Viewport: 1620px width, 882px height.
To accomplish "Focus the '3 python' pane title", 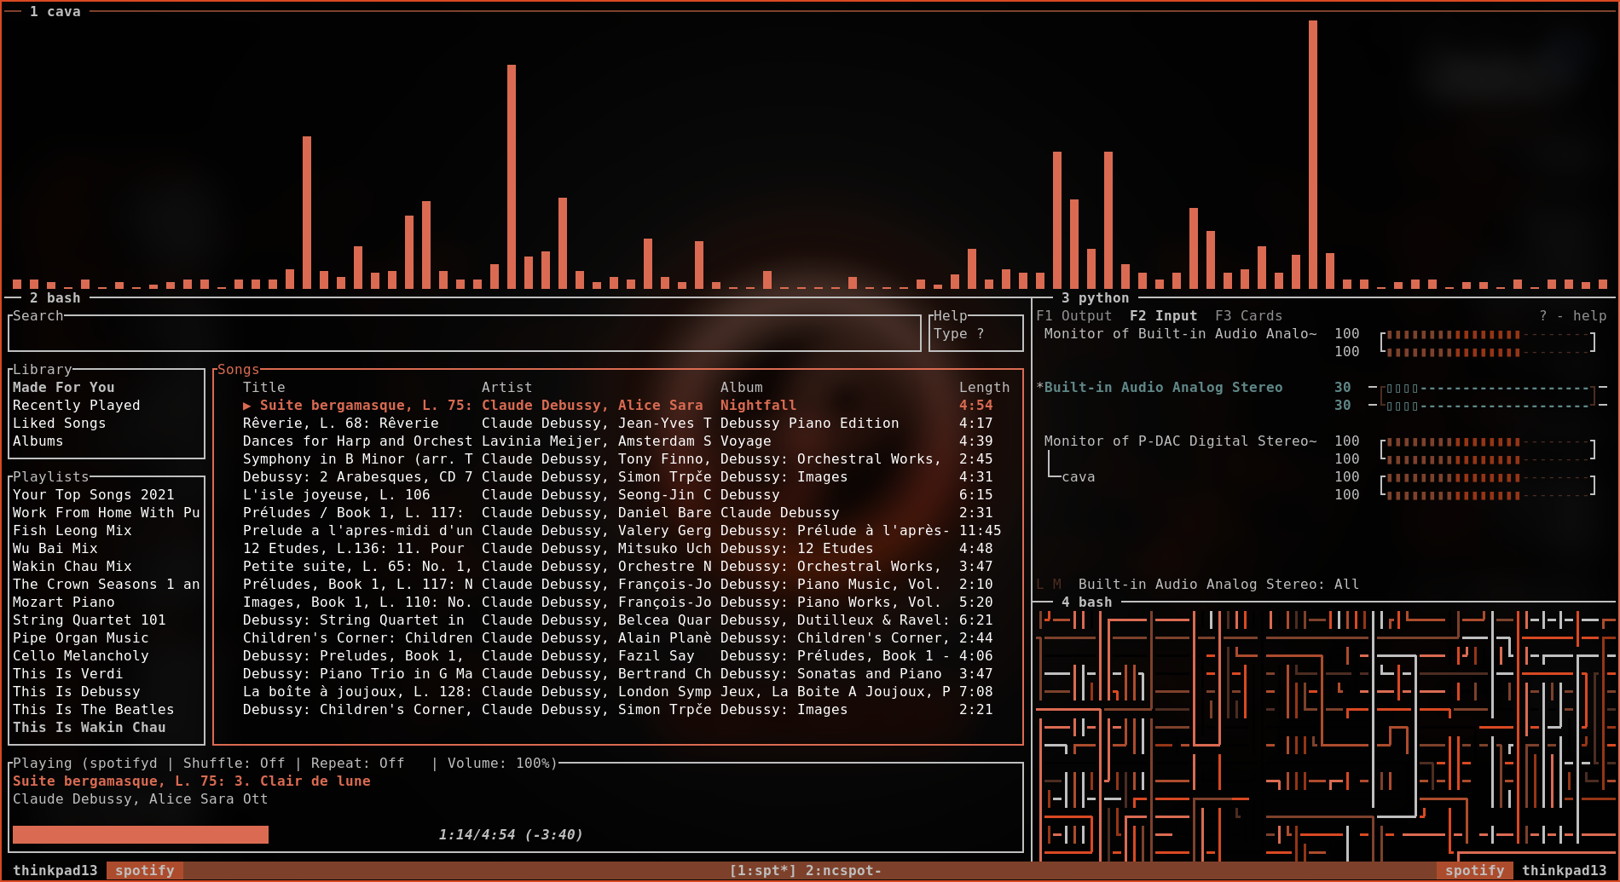I will [x=1096, y=298].
